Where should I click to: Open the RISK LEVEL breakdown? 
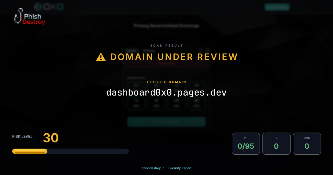(x=22, y=136)
